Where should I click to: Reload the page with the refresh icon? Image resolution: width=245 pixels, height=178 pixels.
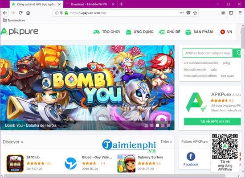[20, 13]
